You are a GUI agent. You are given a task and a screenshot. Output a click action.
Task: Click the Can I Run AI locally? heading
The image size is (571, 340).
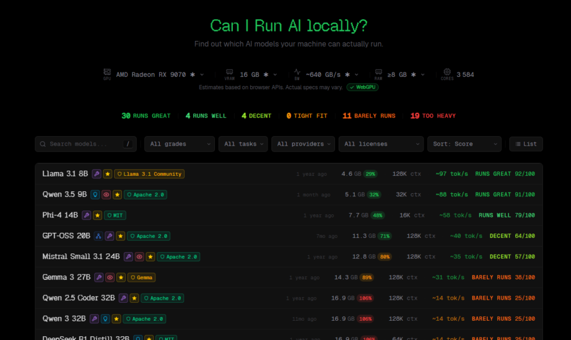(289, 26)
